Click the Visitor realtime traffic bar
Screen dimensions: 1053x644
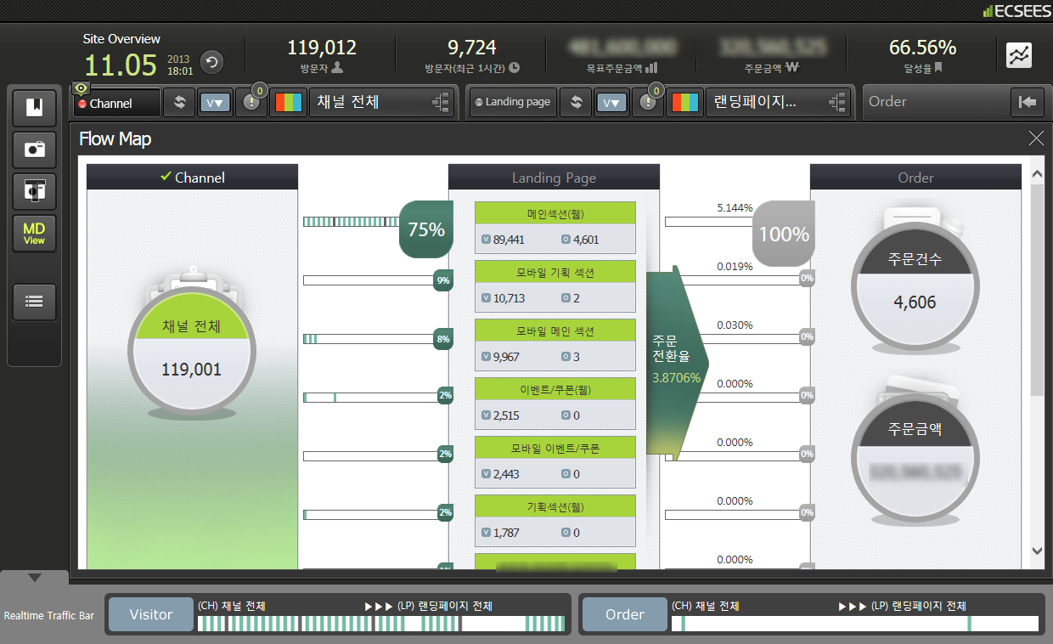[x=381, y=624]
